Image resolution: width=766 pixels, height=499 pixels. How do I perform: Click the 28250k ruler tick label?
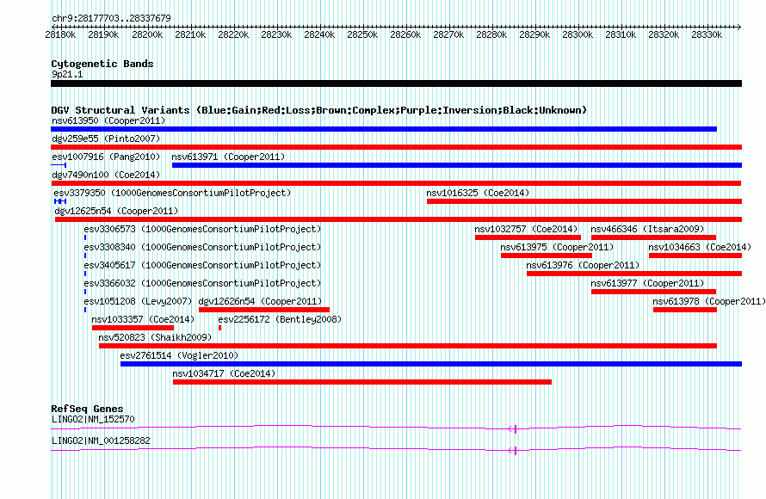(x=362, y=34)
